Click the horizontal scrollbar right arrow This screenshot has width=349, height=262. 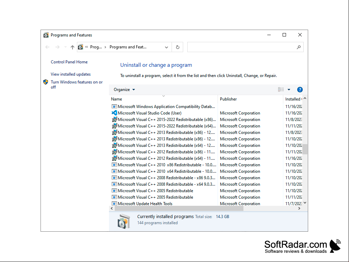[299, 208]
